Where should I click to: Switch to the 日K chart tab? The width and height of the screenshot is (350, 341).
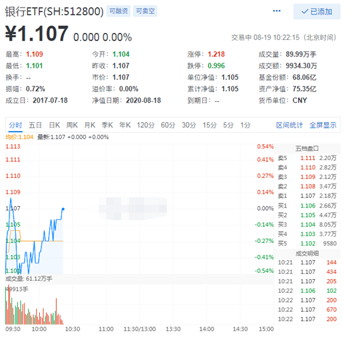coord(54,125)
